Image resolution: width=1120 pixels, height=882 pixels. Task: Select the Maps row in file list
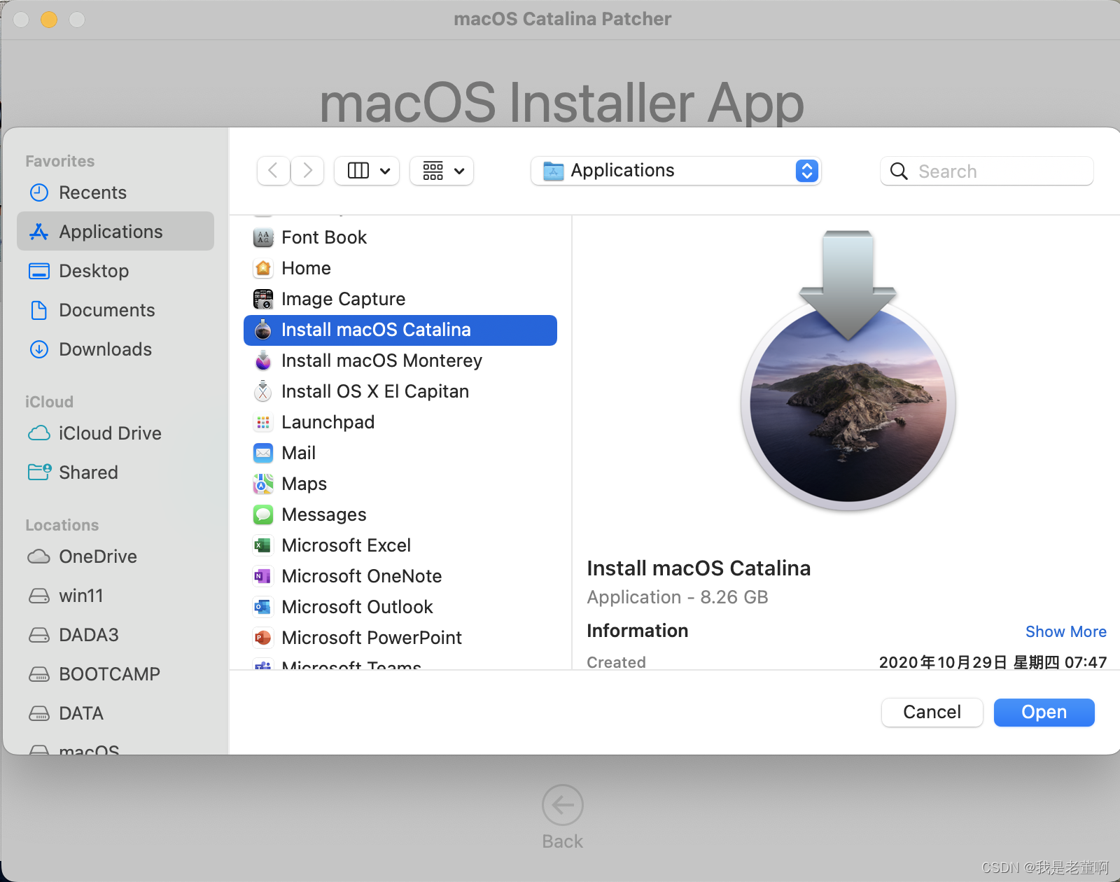(400, 484)
